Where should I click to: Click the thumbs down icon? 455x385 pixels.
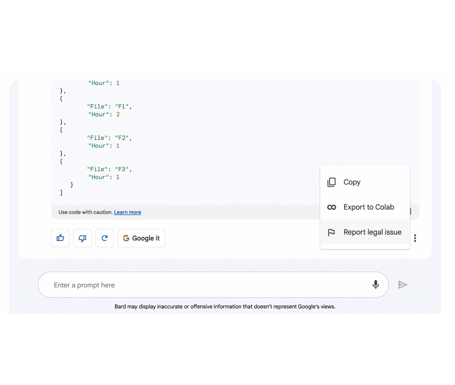click(82, 238)
